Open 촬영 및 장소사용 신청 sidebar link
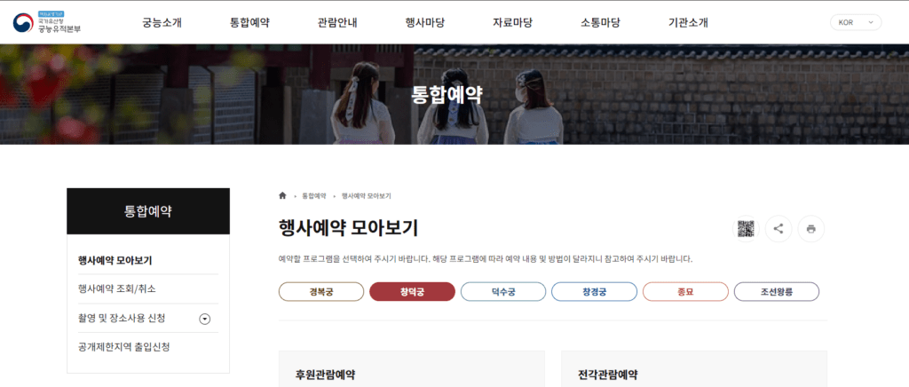This screenshot has height=387, width=909. pyautogui.click(x=122, y=318)
